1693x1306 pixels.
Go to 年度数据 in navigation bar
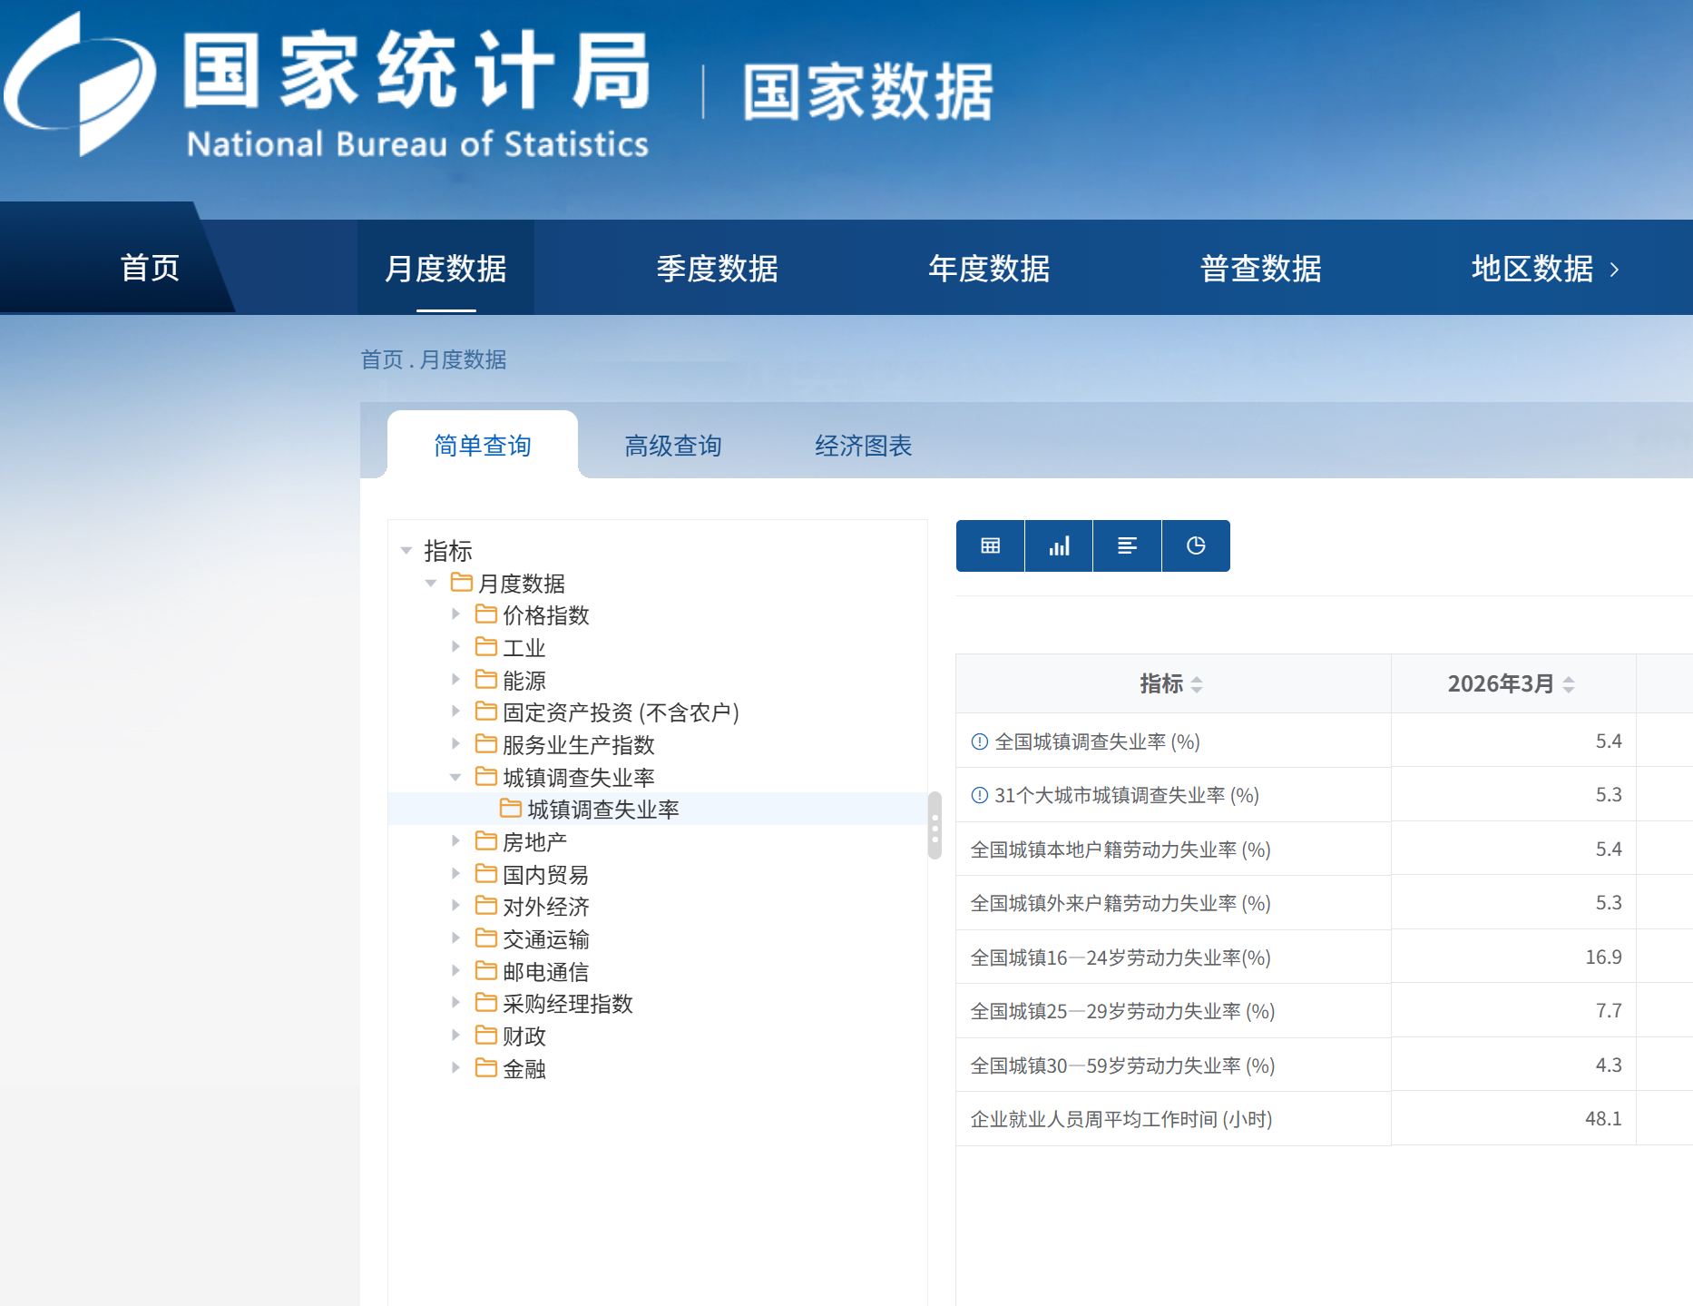click(x=988, y=269)
